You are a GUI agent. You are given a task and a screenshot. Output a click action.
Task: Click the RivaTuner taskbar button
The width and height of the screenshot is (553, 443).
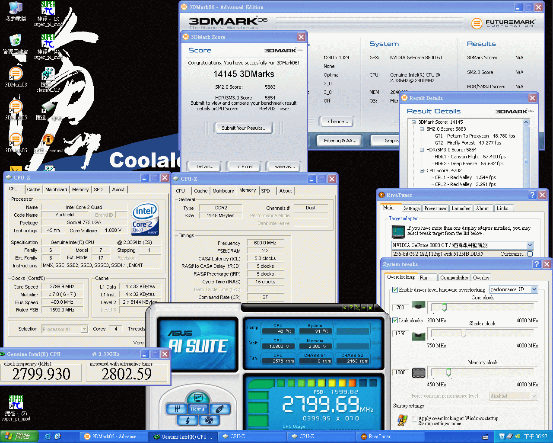[x=391, y=437]
